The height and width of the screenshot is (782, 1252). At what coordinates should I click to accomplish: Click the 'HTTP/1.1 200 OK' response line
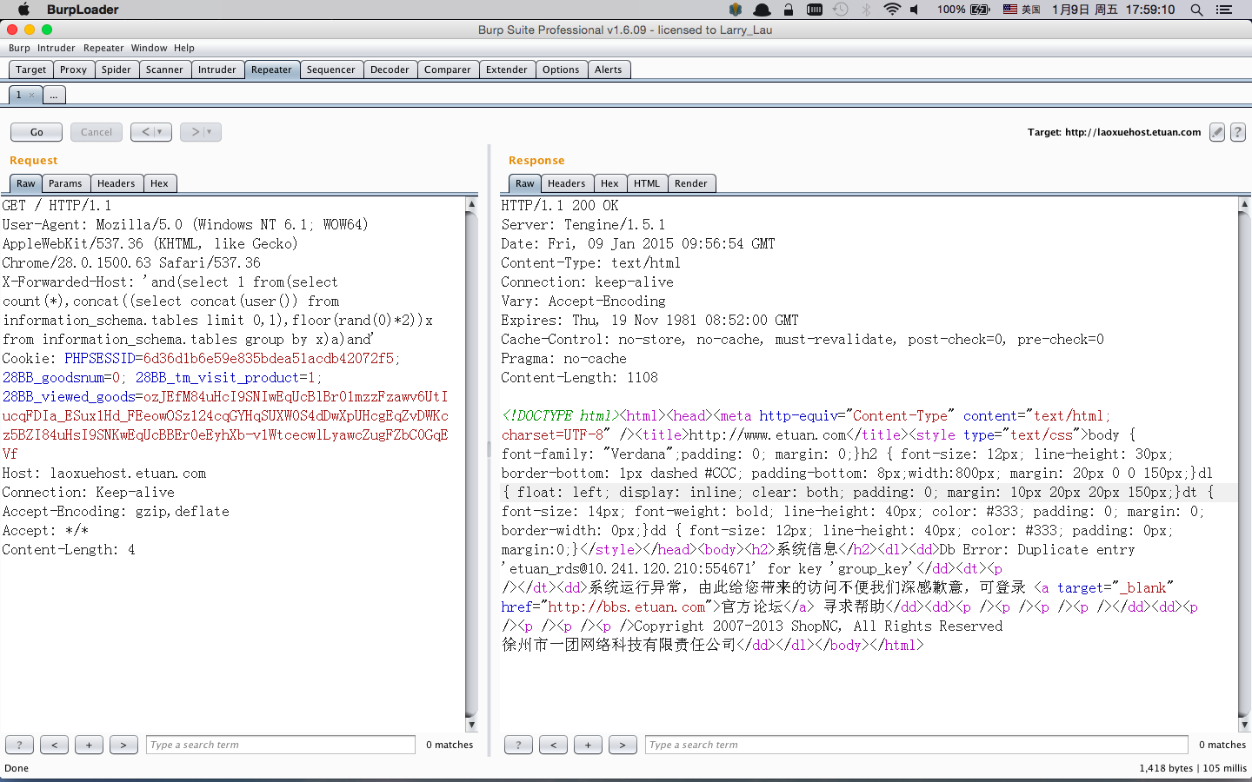point(560,205)
